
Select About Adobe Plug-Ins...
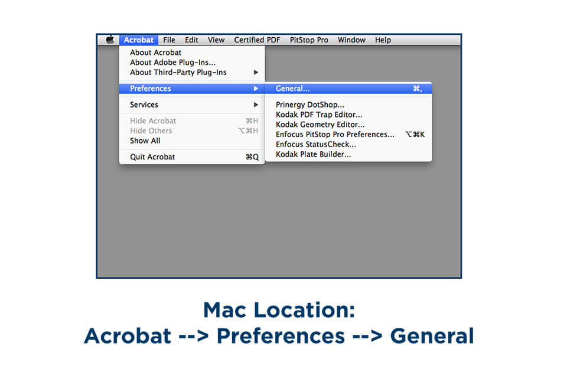coord(192,62)
